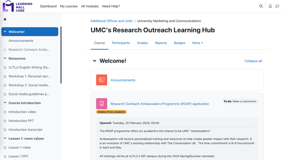Close the course index drawer
Image resolution: width=282 pixels, height=160 pixels.
5,19
